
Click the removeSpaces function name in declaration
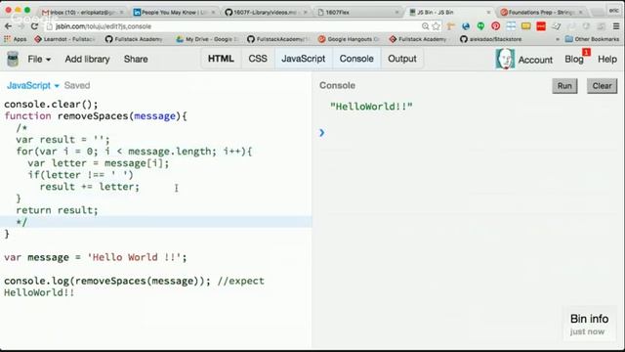point(92,116)
